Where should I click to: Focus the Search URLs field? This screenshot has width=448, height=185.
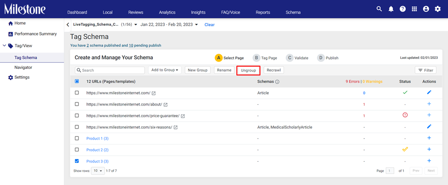(x=110, y=70)
